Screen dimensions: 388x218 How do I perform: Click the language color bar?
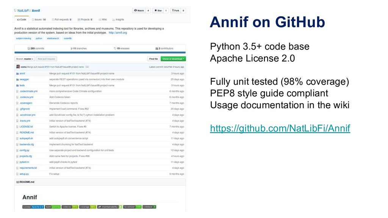pyautogui.click(x=100, y=53)
